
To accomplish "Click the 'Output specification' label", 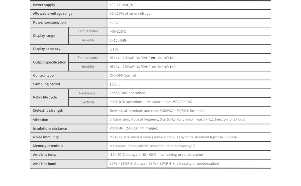I will tap(50, 62).
